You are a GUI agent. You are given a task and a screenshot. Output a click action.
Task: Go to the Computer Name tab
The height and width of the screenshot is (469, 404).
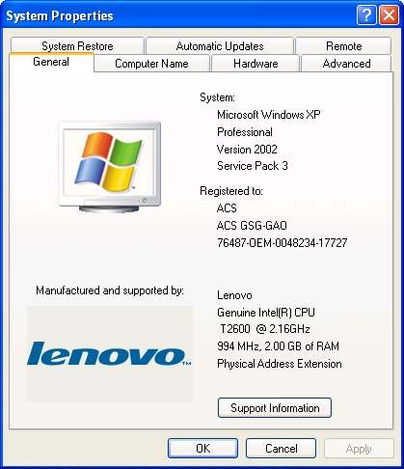(151, 64)
